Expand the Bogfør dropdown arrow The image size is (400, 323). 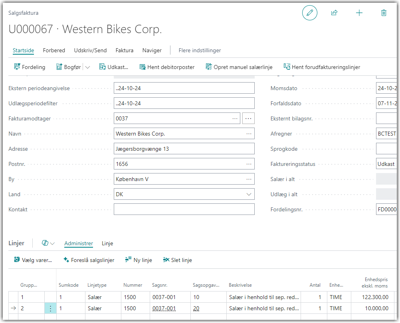[87, 67]
